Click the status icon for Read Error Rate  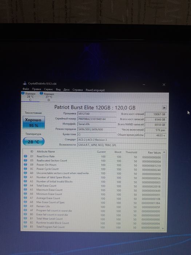pyautogui.click(x=25, y=156)
